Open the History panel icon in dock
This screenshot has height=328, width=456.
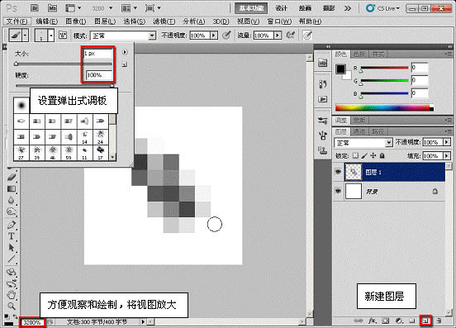point(322,84)
